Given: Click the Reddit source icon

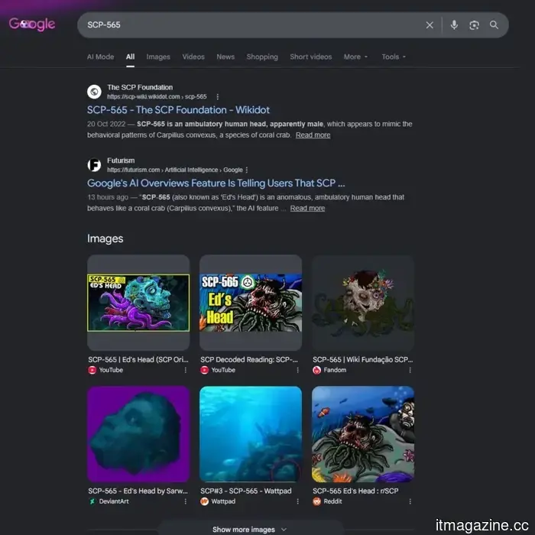Looking at the screenshot, I should pos(317,501).
